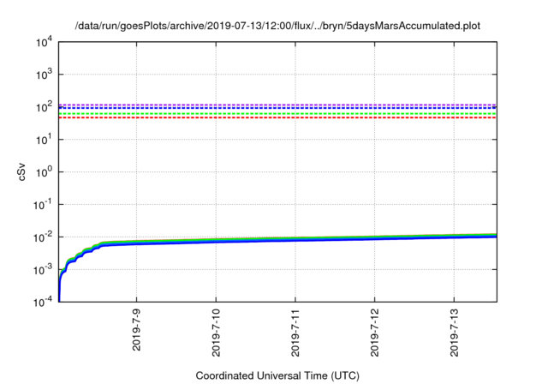Click the 10^0 y-axis tick label
Viewport: 548px width, 384px height.
coord(44,172)
